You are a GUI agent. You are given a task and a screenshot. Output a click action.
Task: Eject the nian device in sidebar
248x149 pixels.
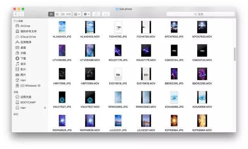(45, 108)
